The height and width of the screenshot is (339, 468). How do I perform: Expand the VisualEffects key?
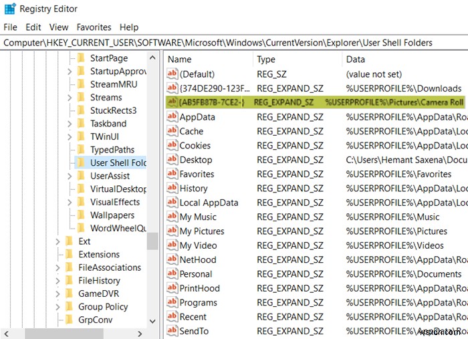(x=70, y=203)
